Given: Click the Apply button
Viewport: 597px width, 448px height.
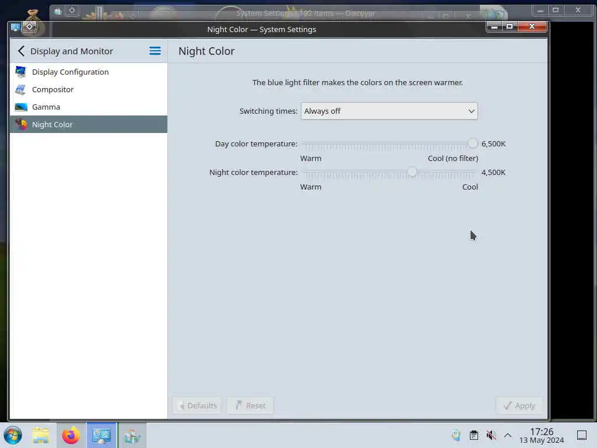Looking at the screenshot, I should pos(519,405).
